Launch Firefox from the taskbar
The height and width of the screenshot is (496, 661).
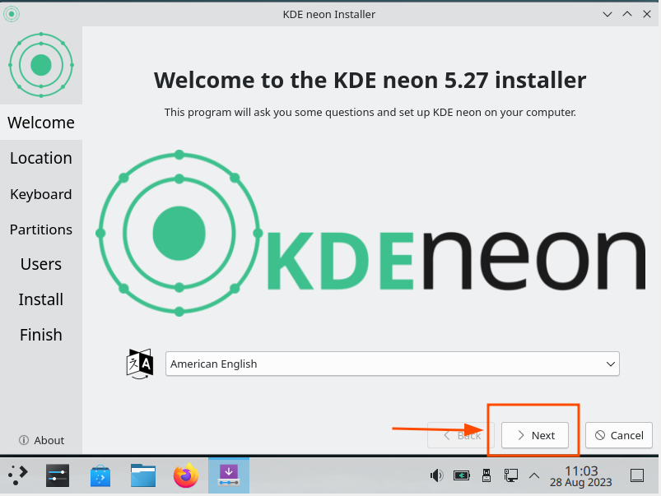(186, 475)
